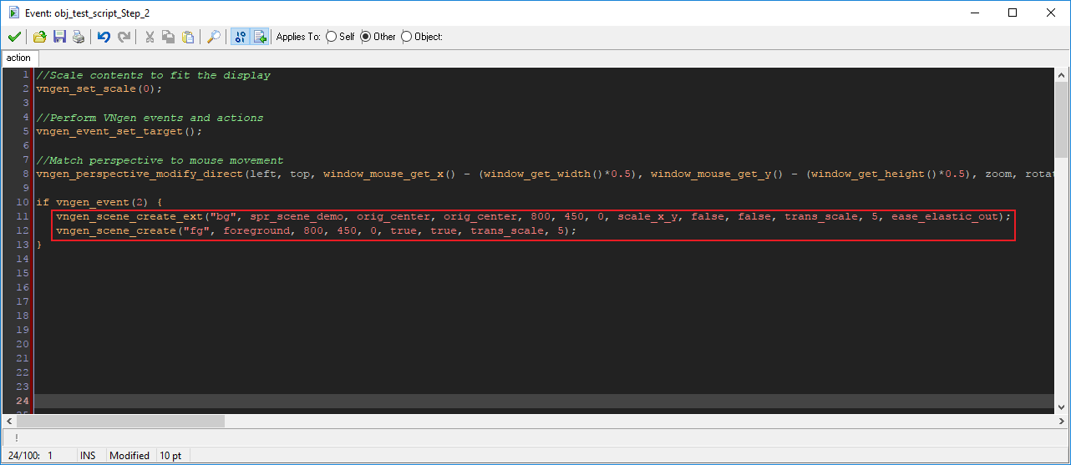Image resolution: width=1071 pixels, height=465 pixels.
Task: Click the vertical scrollbar up arrow
Action: click(1061, 75)
